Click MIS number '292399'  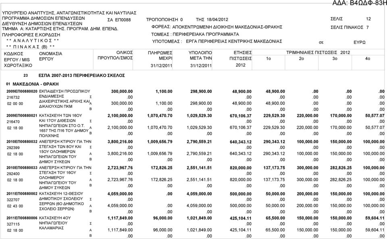tap(13, 148)
